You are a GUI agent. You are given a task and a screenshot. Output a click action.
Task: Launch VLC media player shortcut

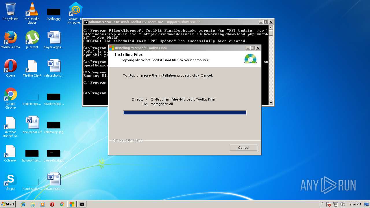click(32, 13)
